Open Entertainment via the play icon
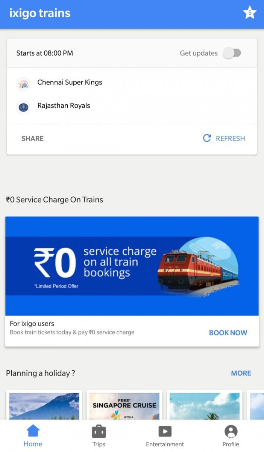Image resolution: width=264 pixels, height=452 pixels. pyautogui.click(x=165, y=431)
